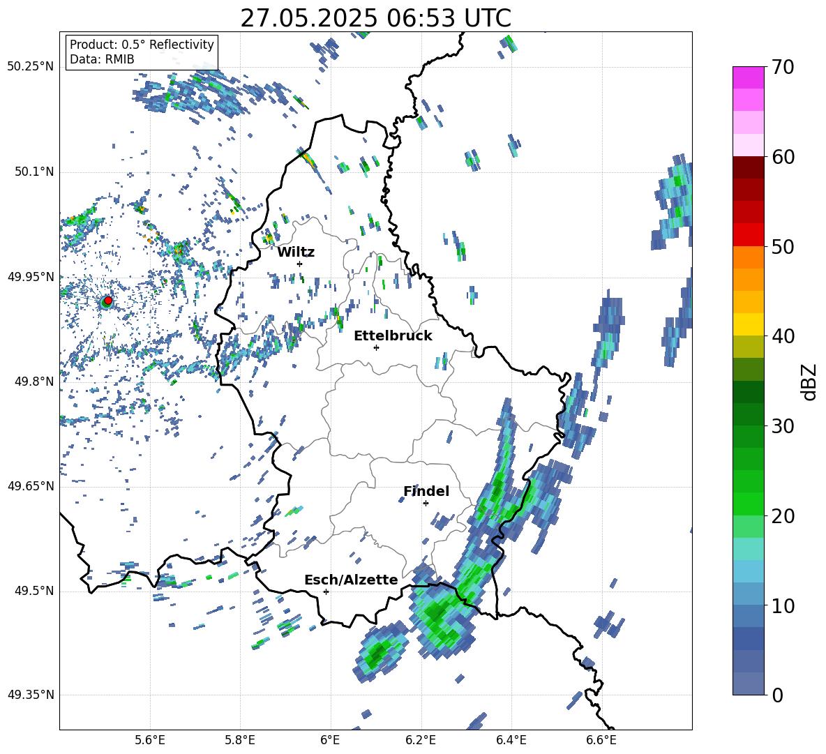Pick the bright red colorbar segment above 50

click(x=748, y=235)
